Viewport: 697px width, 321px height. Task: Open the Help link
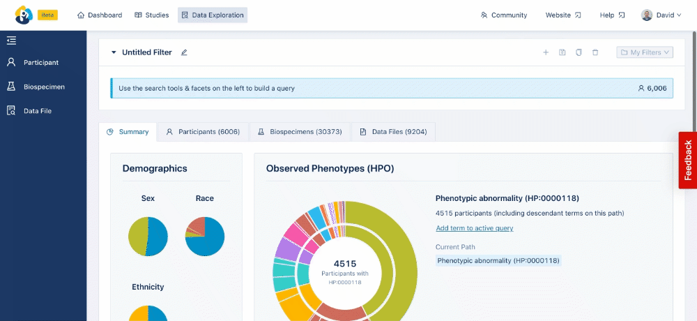point(612,15)
